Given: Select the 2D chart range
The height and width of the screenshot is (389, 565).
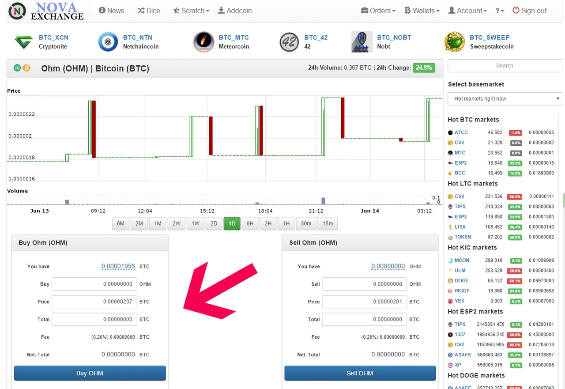Looking at the screenshot, I should pos(214,223).
